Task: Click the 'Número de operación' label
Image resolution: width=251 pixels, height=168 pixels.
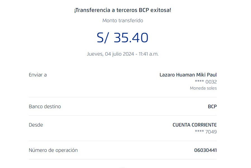Action: tap(53, 150)
